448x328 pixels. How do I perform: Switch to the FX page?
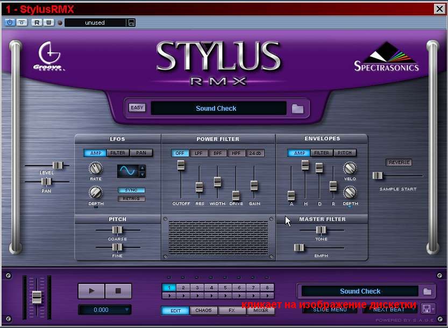click(x=232, y=311)
